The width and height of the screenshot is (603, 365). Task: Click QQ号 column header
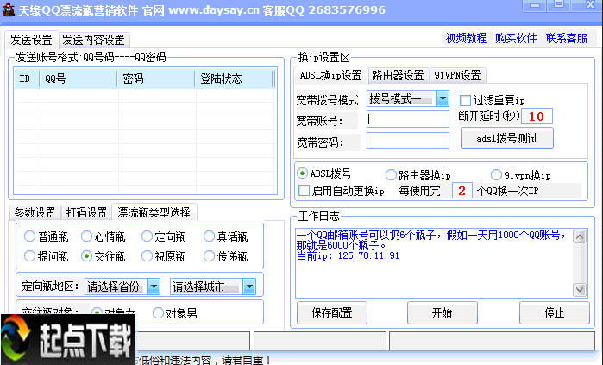click(x=79, y=79)
